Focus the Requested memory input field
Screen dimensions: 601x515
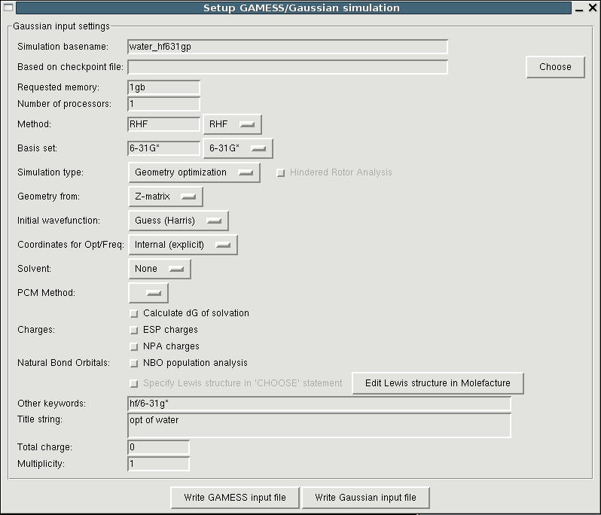click(x=163, y=87)
